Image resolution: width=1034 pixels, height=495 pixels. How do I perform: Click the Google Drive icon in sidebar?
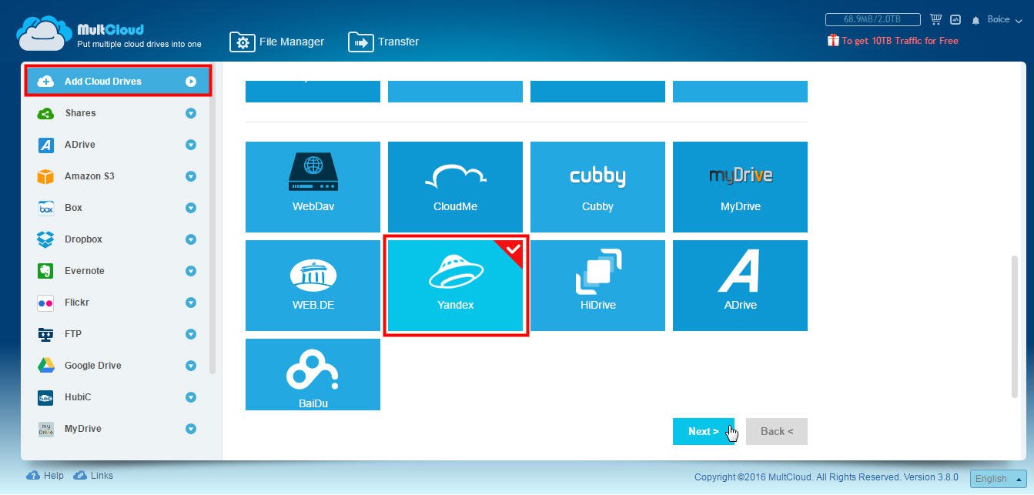[x=45, y=366]
